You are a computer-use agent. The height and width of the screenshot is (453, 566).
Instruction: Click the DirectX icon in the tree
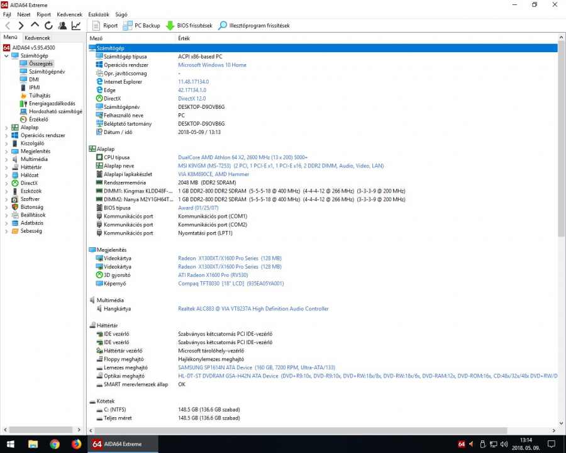pos(15,183)
